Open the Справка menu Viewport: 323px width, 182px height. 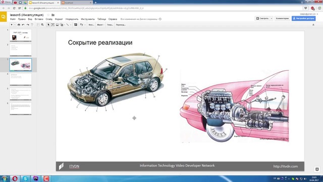point(113,19)
